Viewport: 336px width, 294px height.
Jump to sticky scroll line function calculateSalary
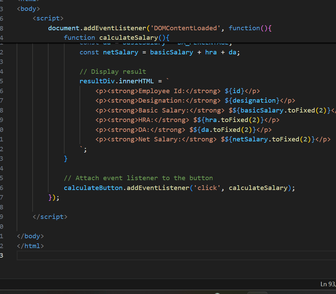pyautogui.click(x=117, y=38)
